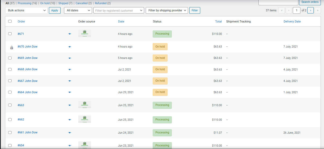Image resolution: width=324 pixels, height=149 pixels.
Task: Filter to On hold (10) orders
Action: 48,3
